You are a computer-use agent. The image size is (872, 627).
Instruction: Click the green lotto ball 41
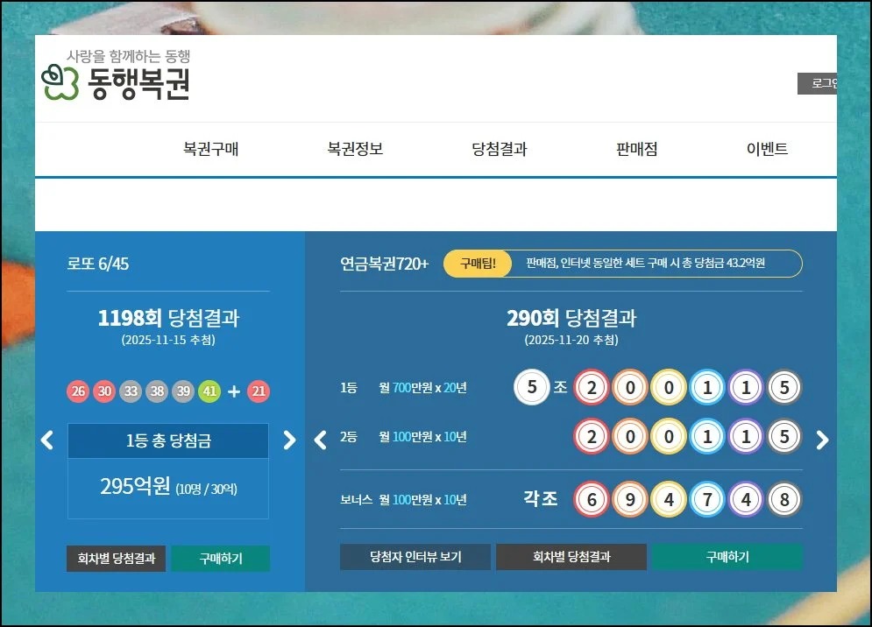point(209,391)
